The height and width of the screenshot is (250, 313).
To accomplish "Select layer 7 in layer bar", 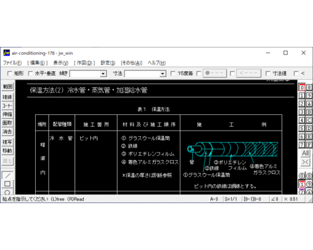I will click(x=302, y=144).
